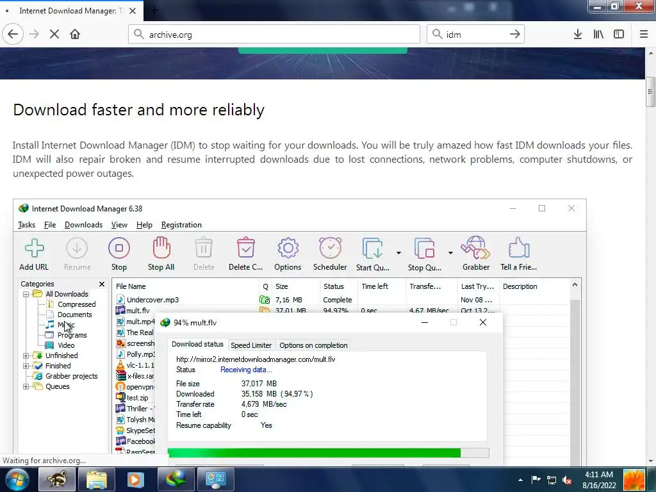
Task: Sort by the File Name column header
Action: coord(186,286)
